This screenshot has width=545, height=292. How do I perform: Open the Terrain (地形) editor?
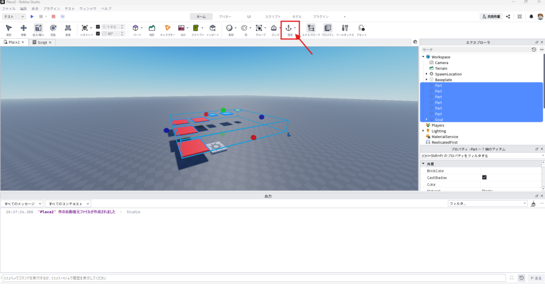pos(152,28)
